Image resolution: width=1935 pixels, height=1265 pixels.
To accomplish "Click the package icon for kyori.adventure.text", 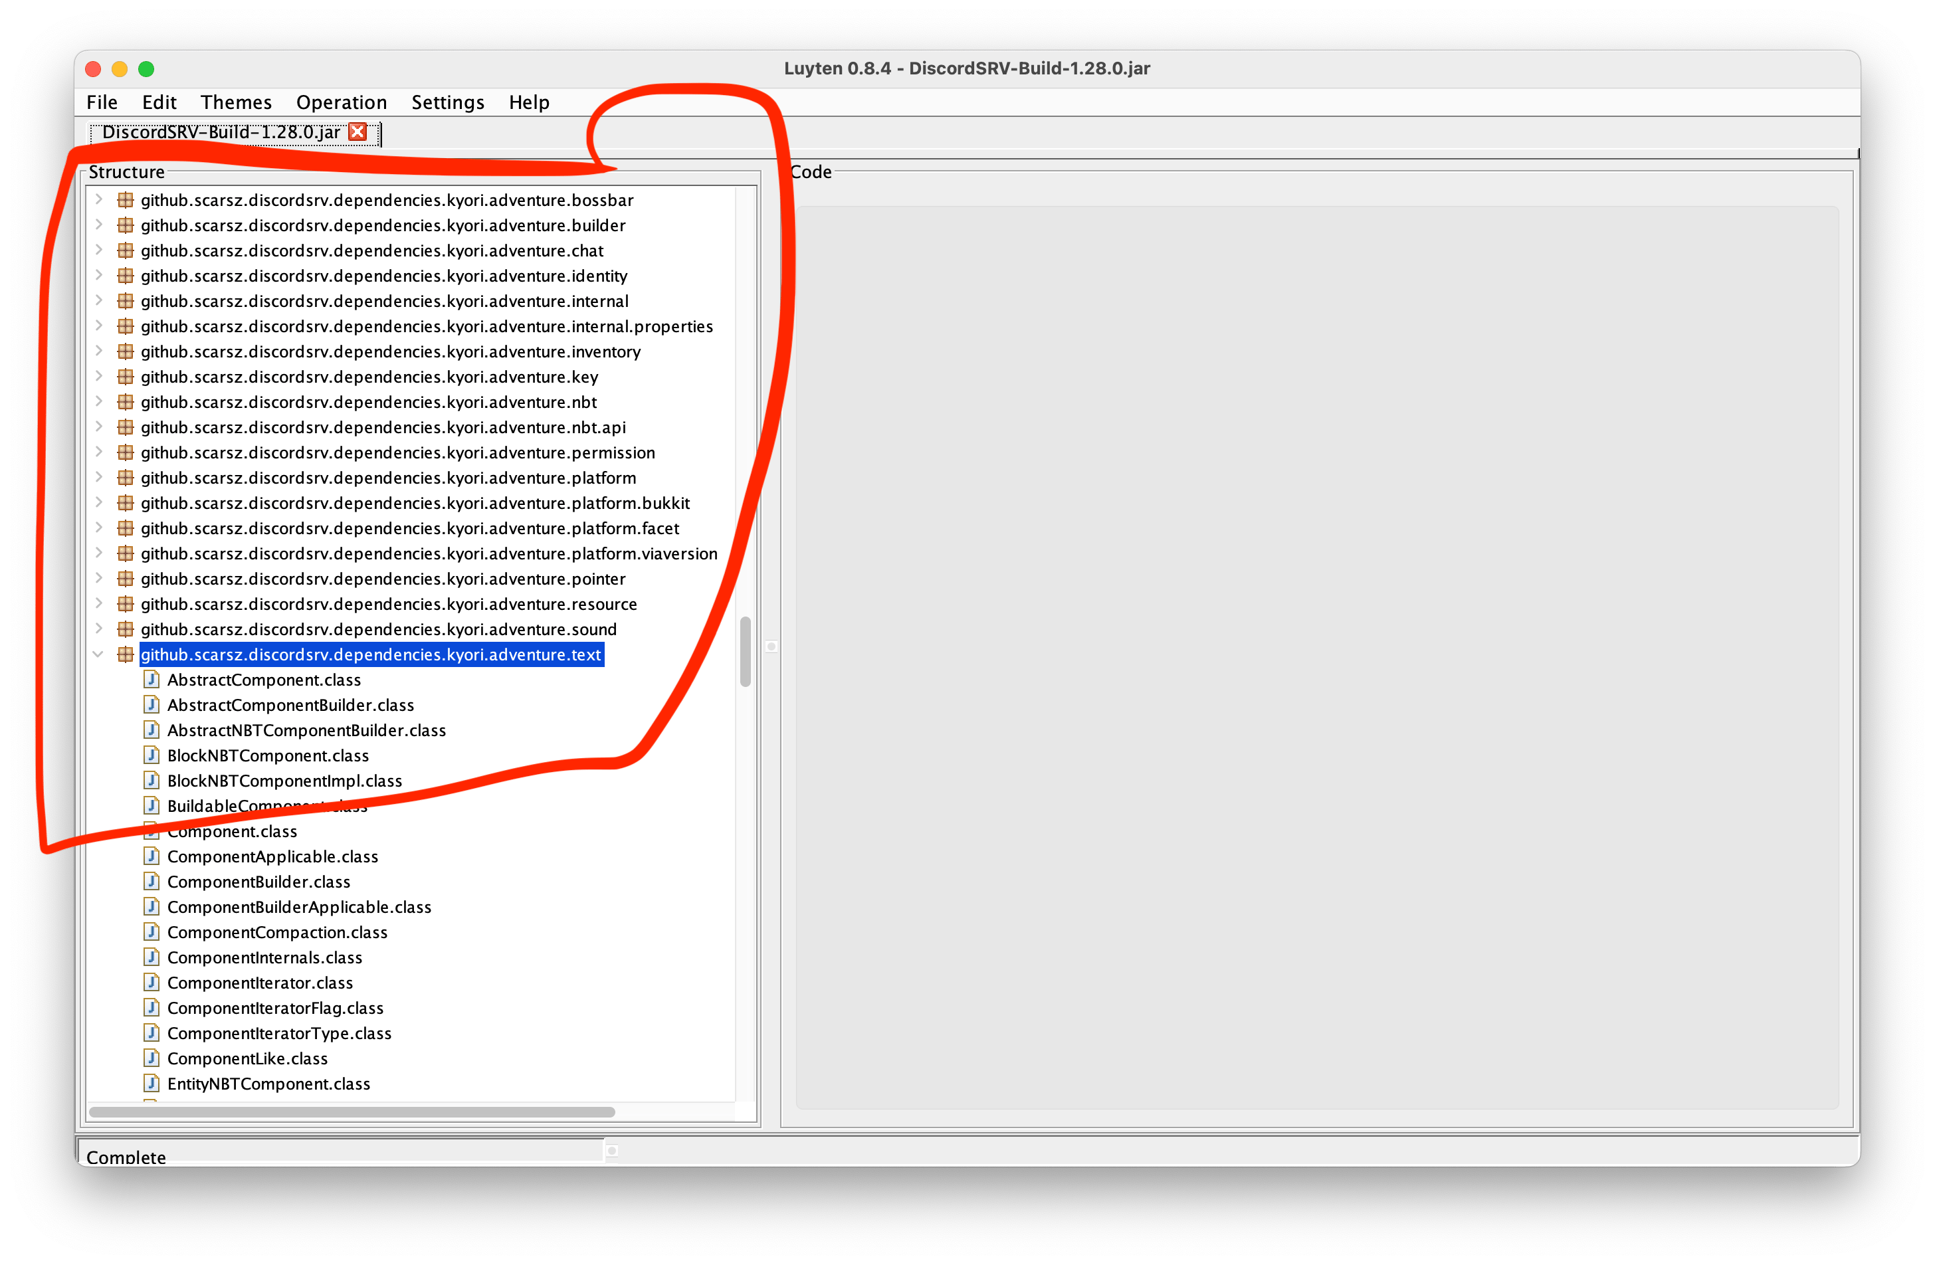I will tap(125, 654).
